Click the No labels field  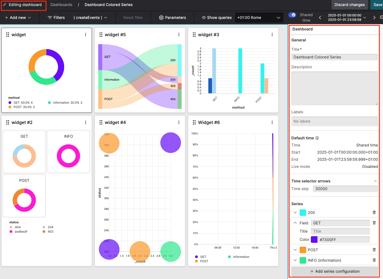tap(334, 121)
